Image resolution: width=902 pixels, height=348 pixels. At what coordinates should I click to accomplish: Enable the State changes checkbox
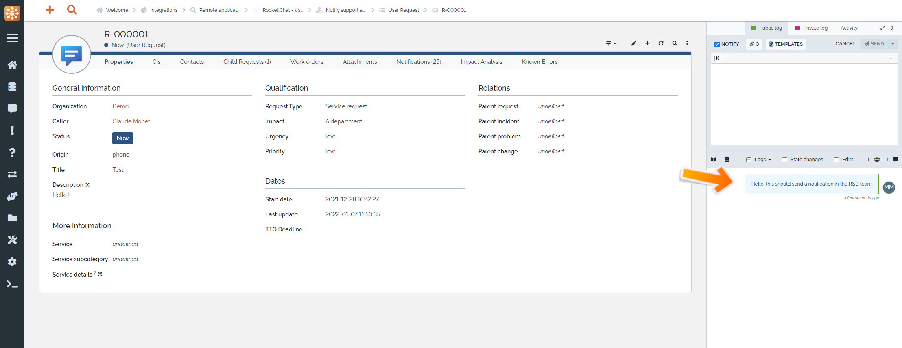784,160
